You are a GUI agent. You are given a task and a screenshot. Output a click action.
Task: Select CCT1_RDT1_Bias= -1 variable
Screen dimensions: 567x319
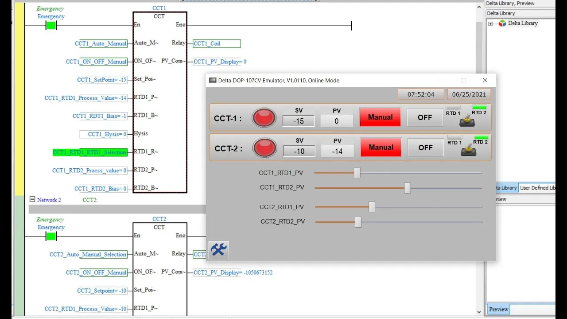(x=100, y=116)
